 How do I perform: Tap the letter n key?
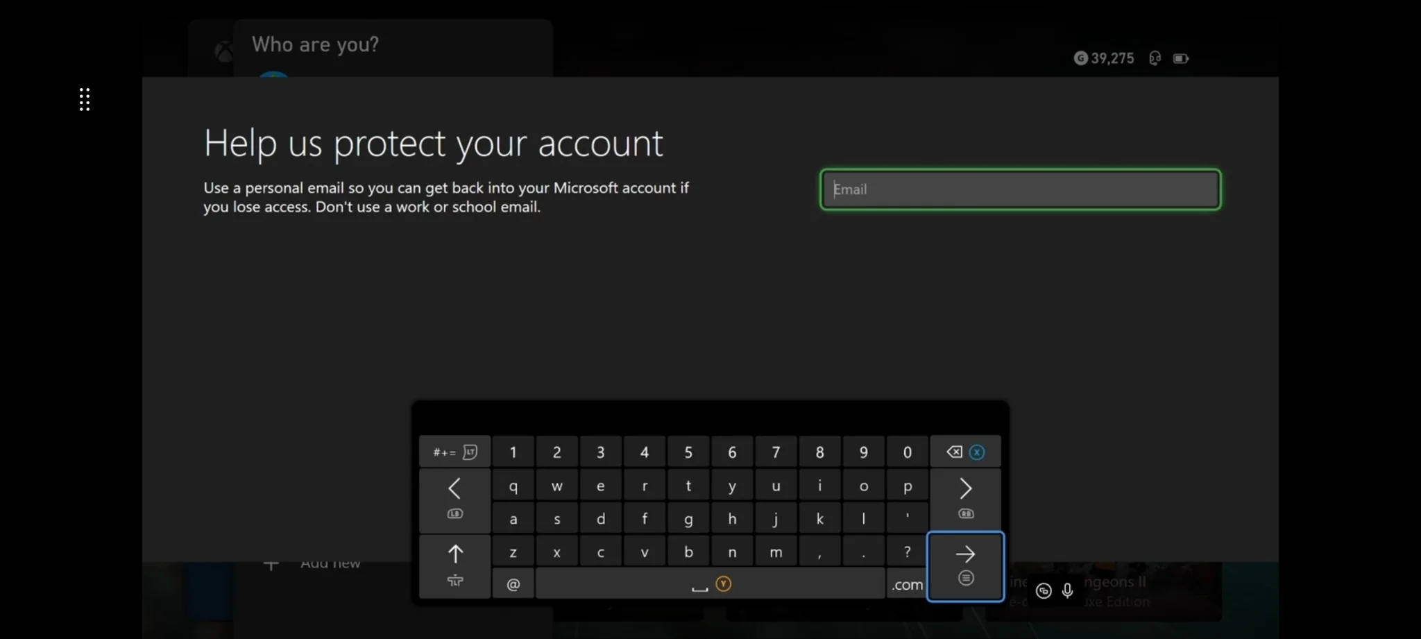tap(732, 552)
